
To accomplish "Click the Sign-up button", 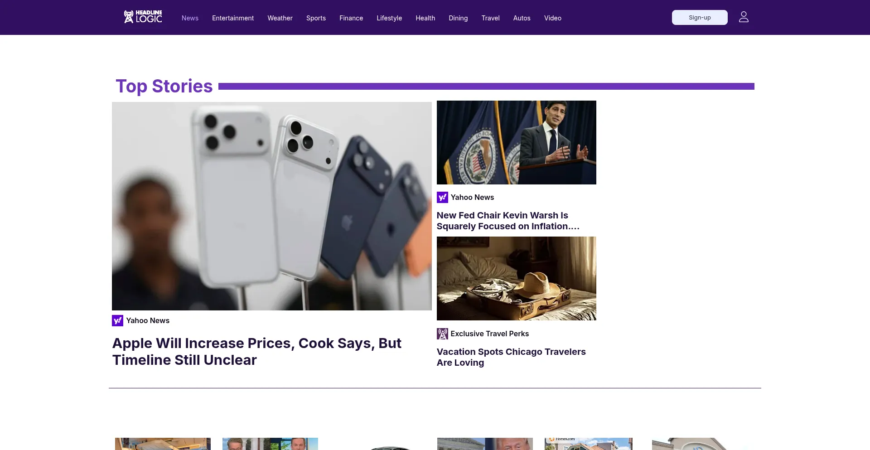I will 700,17.
